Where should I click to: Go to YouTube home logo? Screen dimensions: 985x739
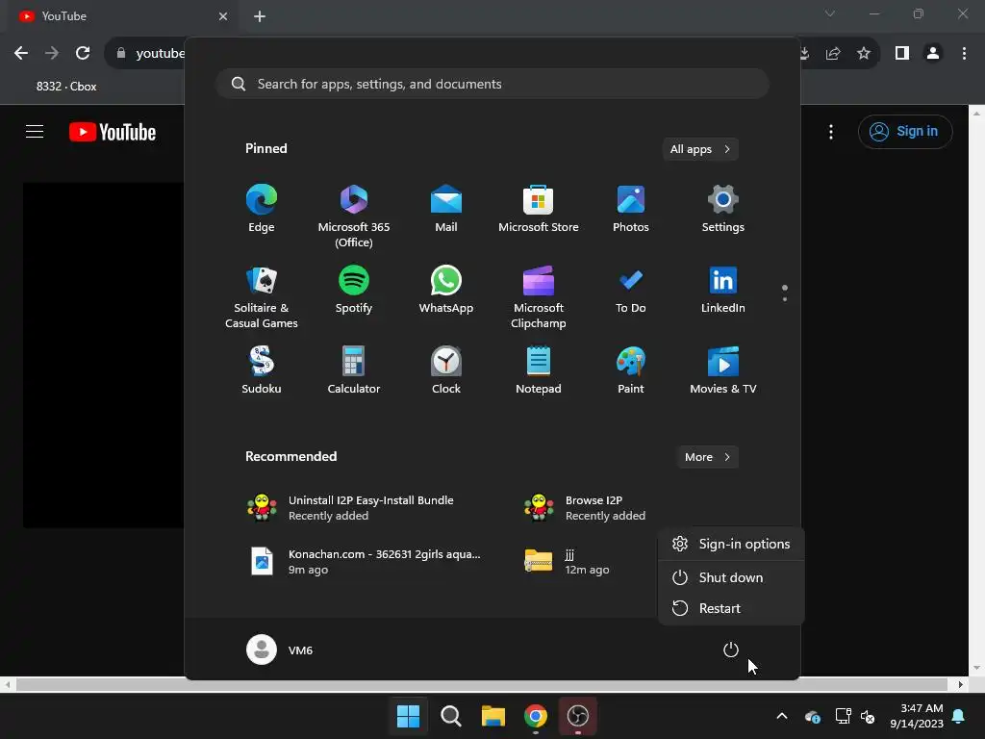[113, 132]
